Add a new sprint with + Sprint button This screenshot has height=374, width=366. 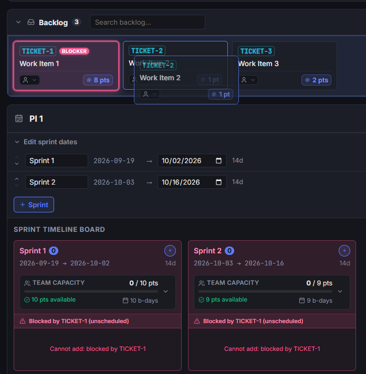tap(34, 205)
